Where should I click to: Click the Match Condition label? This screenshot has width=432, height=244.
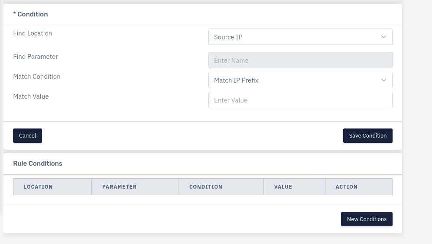(37, 77)
